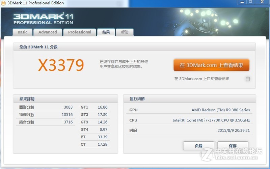Screen dimensions: 270x169
Task: Click the timestamp 2015/8/9 20:39:21
Action: (234, 131)
